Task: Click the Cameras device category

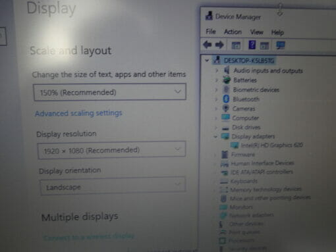Action: 244,109
